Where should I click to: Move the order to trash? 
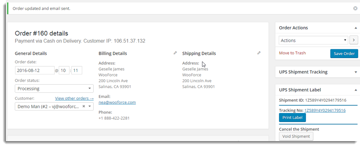coord(292,53)
